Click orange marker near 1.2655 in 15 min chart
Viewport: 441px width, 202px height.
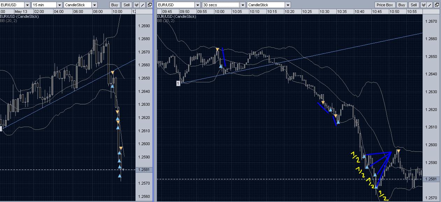pyautogui.click(x=113, y=72)
